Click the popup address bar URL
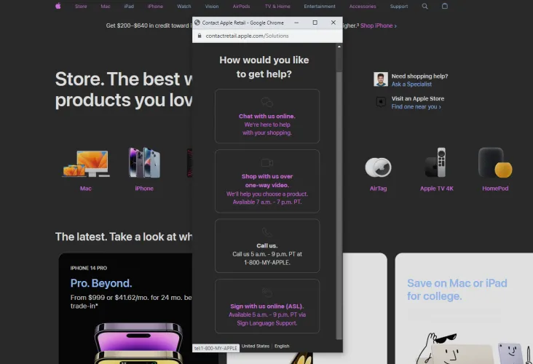The width and height of the screenshot is (533, 364). pos(248,36)
